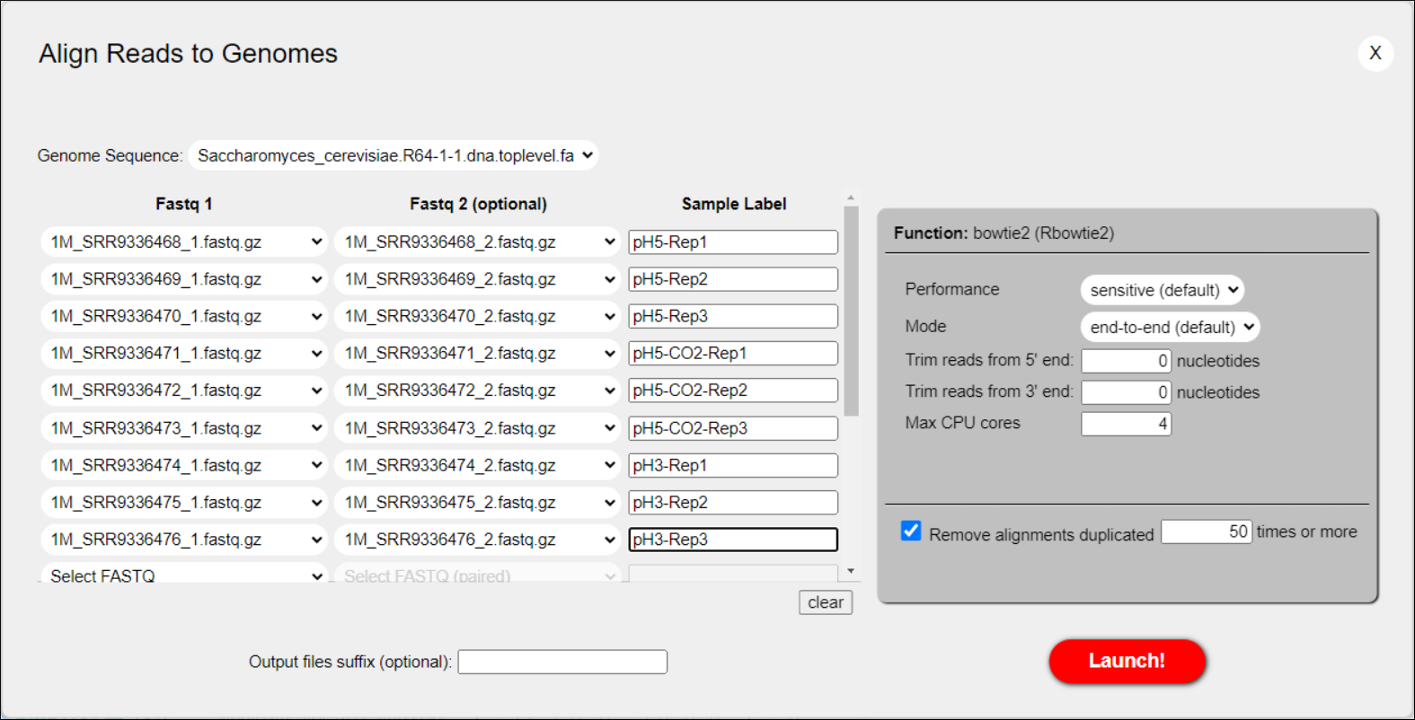Screen dimensions: 1415x720
Task: Open Fastq 1 dropdown for 1M_SRR9336471_1.fastq.gz
Action: tap(183, 354)
